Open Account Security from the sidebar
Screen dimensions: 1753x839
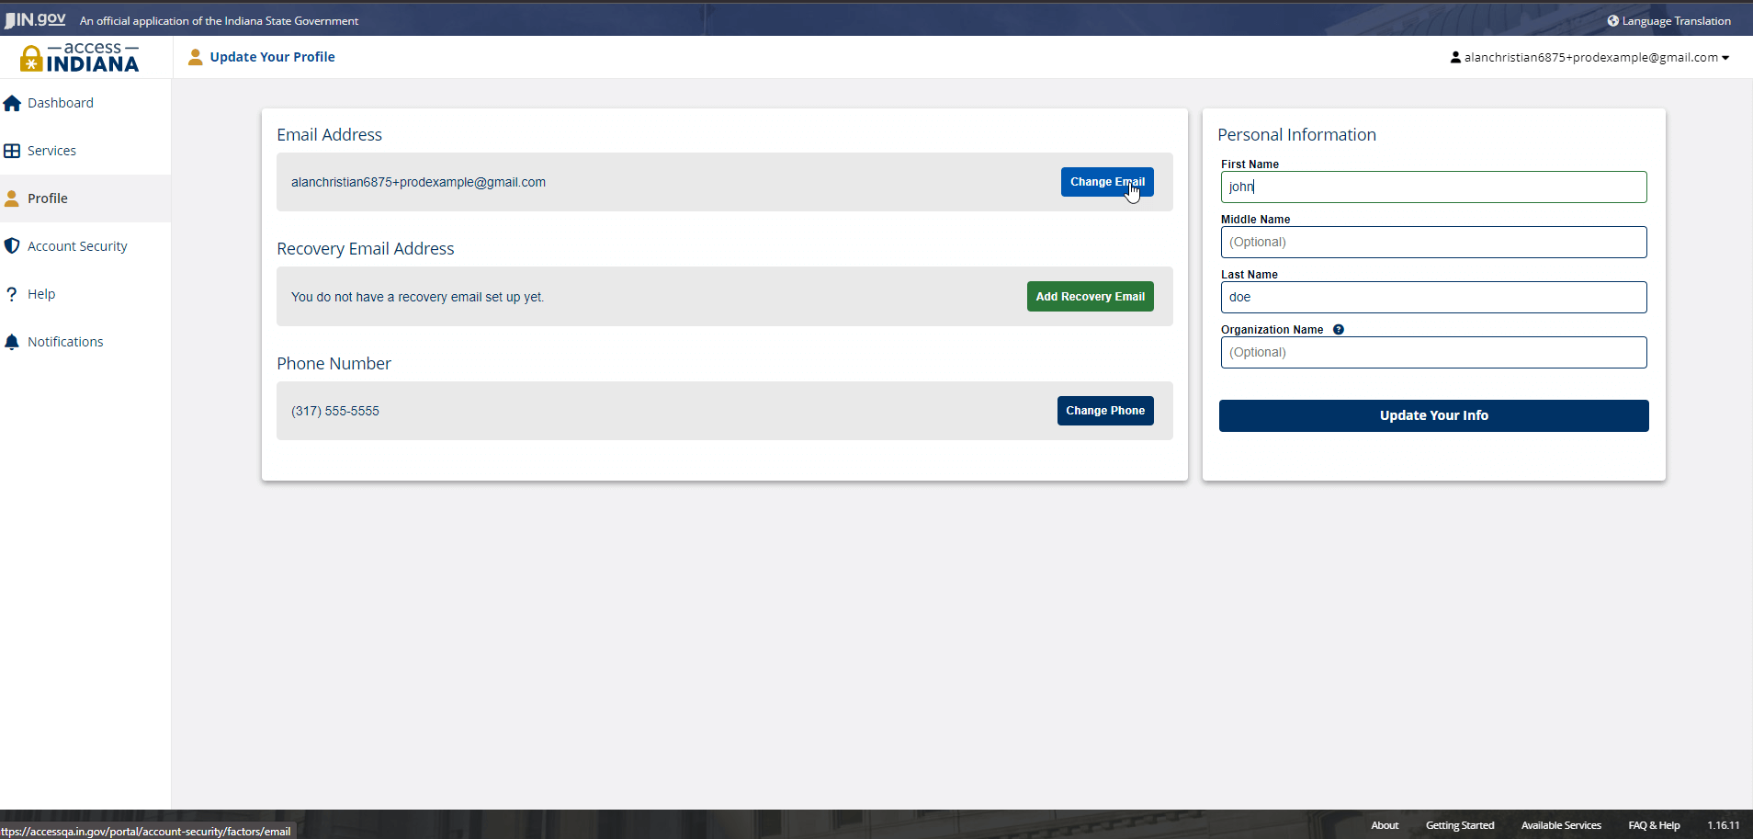(77, 246)
